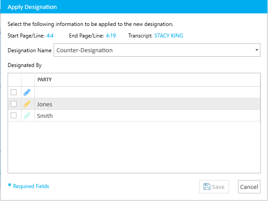Click the yellow pencil icon beside Jones
This screenshot has width=268, height=201.
pyautogui.click(x=27, y=104)
